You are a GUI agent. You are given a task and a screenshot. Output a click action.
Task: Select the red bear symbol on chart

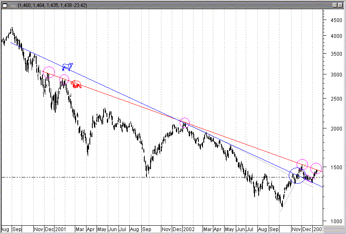coord(76,84)
